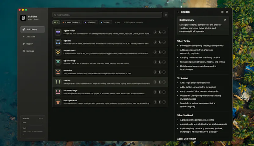Open Settings in the sidebar
Viewport: 254px width, 146px height.
(x=33, y=51)
